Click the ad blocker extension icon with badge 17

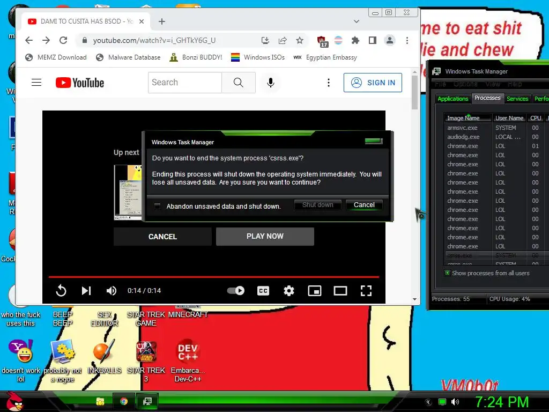[x=322, y=41]
